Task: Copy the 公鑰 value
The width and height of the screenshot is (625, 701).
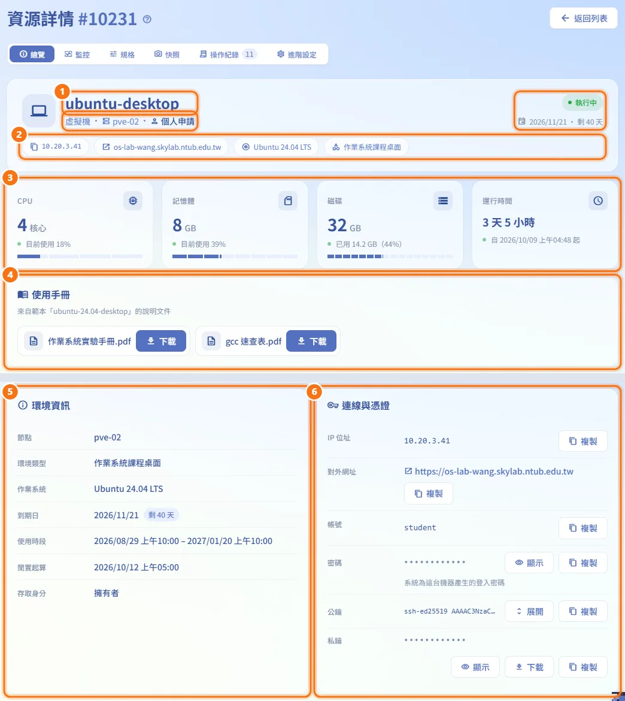Action: click(583, 611)
